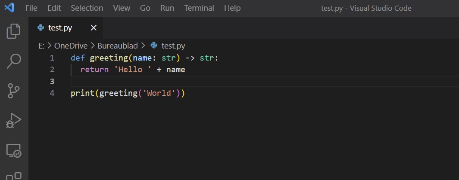This screenshot has width=459, height=180.
Task: Click line number 4 in the gutter
Action: [x=52, y=93]
